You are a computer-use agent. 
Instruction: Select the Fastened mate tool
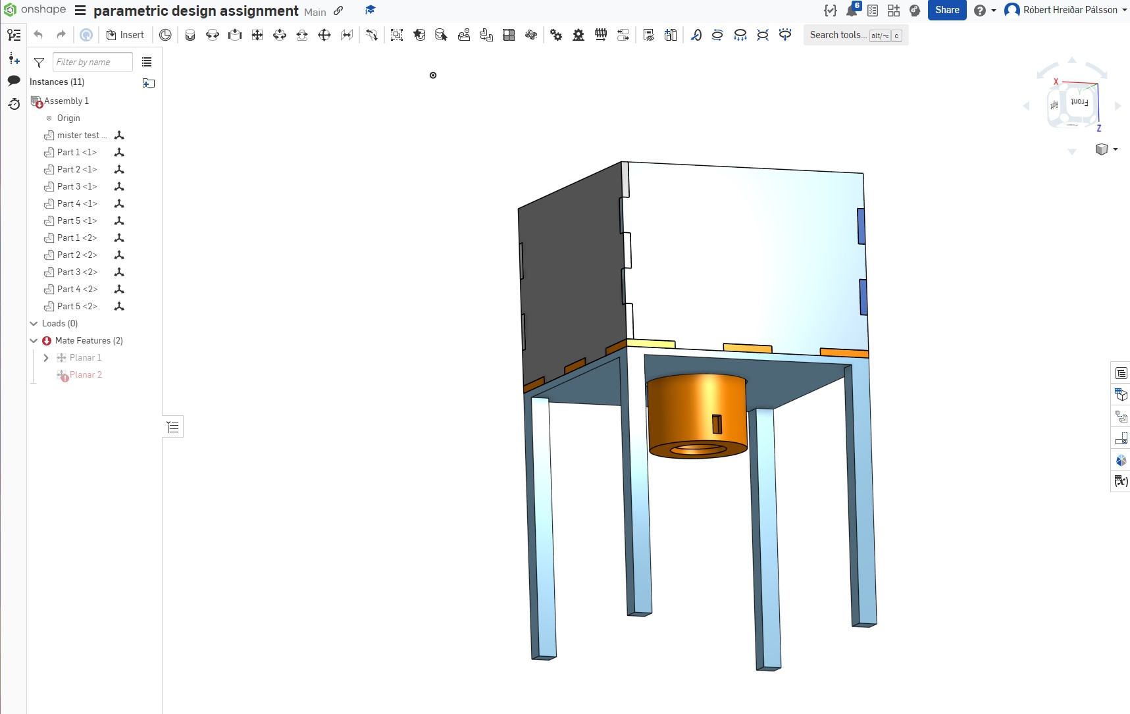pos(190,35)
